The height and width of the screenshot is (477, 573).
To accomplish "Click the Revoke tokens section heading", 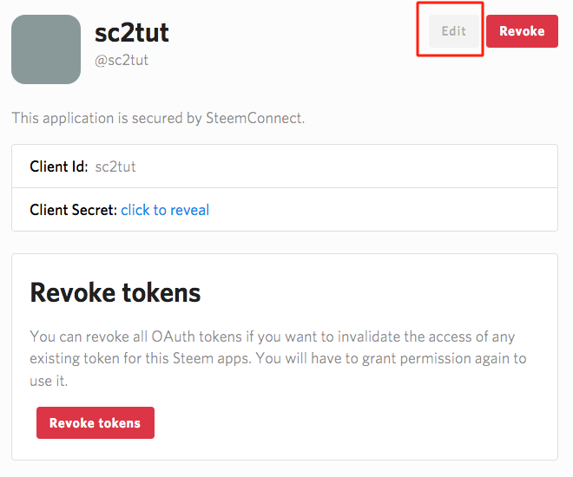I will click(x=115, y=292).
